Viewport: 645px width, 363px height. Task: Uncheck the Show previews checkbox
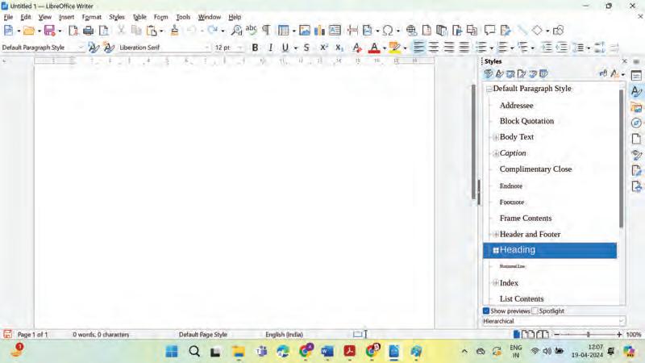486,311
